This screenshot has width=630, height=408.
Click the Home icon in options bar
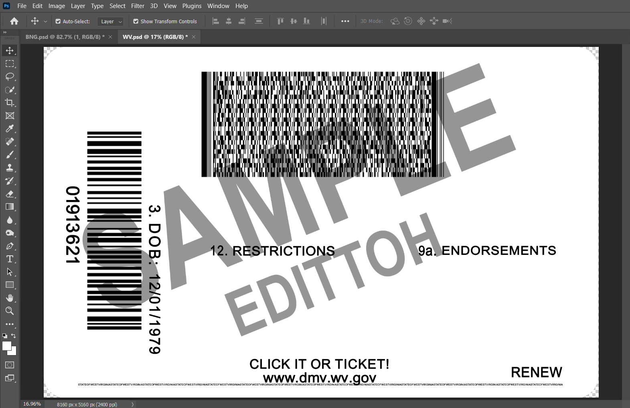[14, 21]
